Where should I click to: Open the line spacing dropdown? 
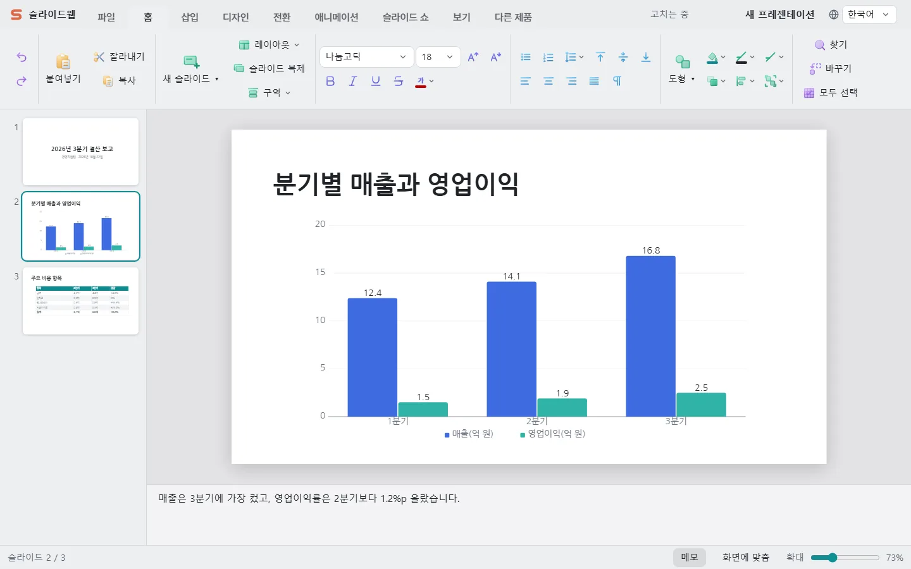pyautogui.click(x=574, y=57)
